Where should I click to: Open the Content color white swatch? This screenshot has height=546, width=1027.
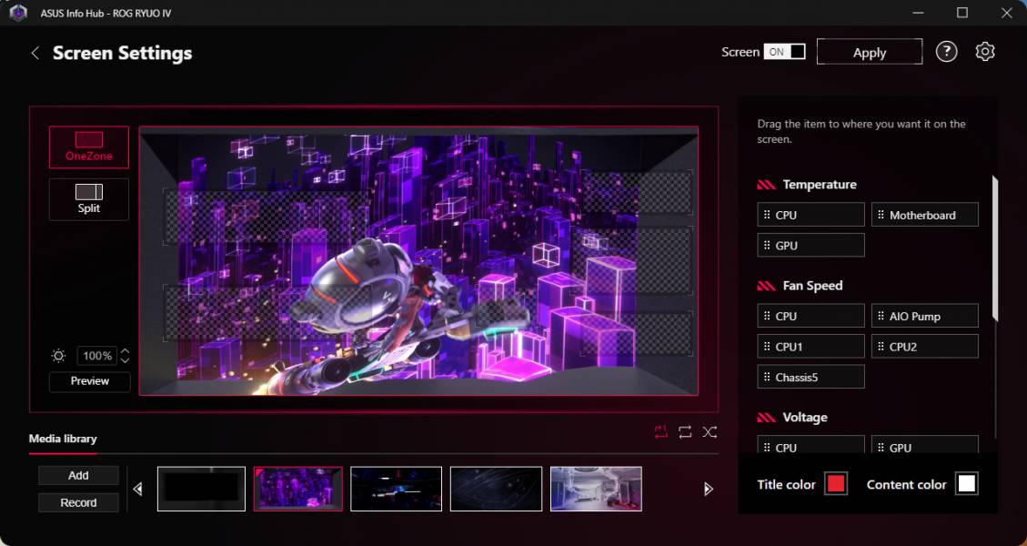966,484
